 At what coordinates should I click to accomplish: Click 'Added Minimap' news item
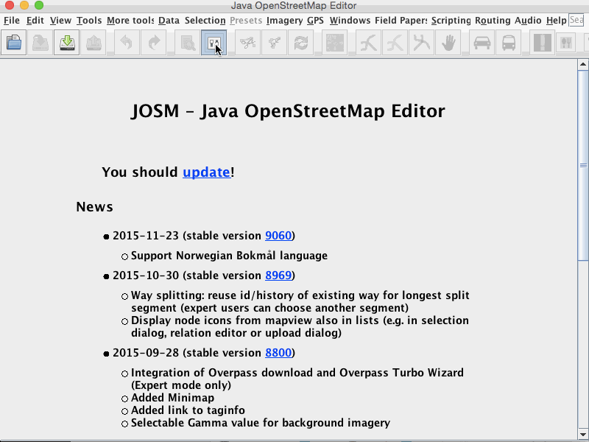[172, 398]
